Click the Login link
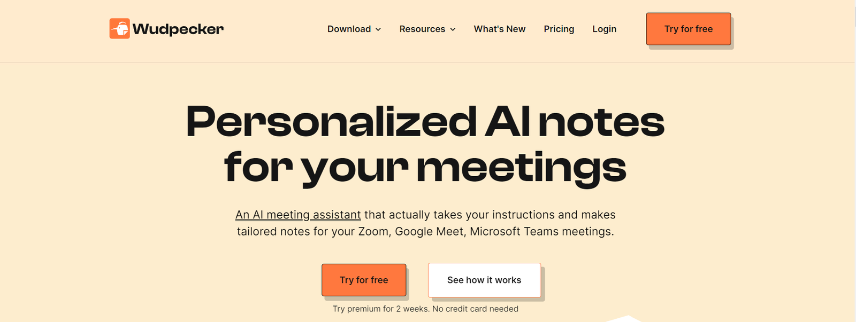Image resolution: width=856 pixels, height=322 pixels. [604, 29]
